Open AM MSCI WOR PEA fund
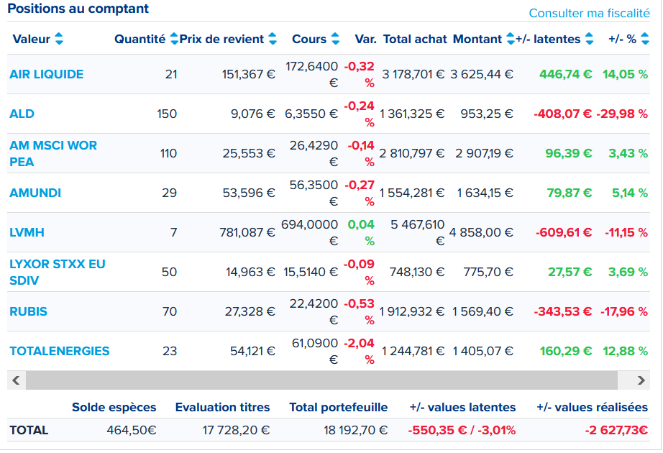The image size is (663, 453). (x=53, y=154)
